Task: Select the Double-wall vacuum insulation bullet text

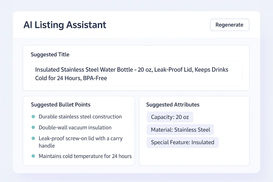Action: 75,128
